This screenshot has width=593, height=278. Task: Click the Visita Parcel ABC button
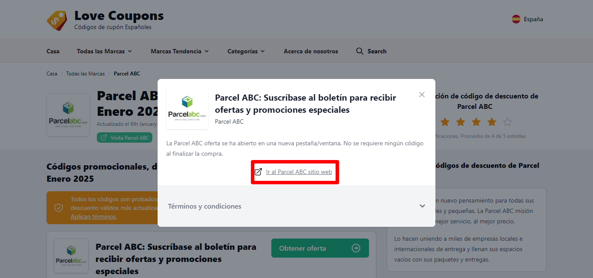click(125, 138)
